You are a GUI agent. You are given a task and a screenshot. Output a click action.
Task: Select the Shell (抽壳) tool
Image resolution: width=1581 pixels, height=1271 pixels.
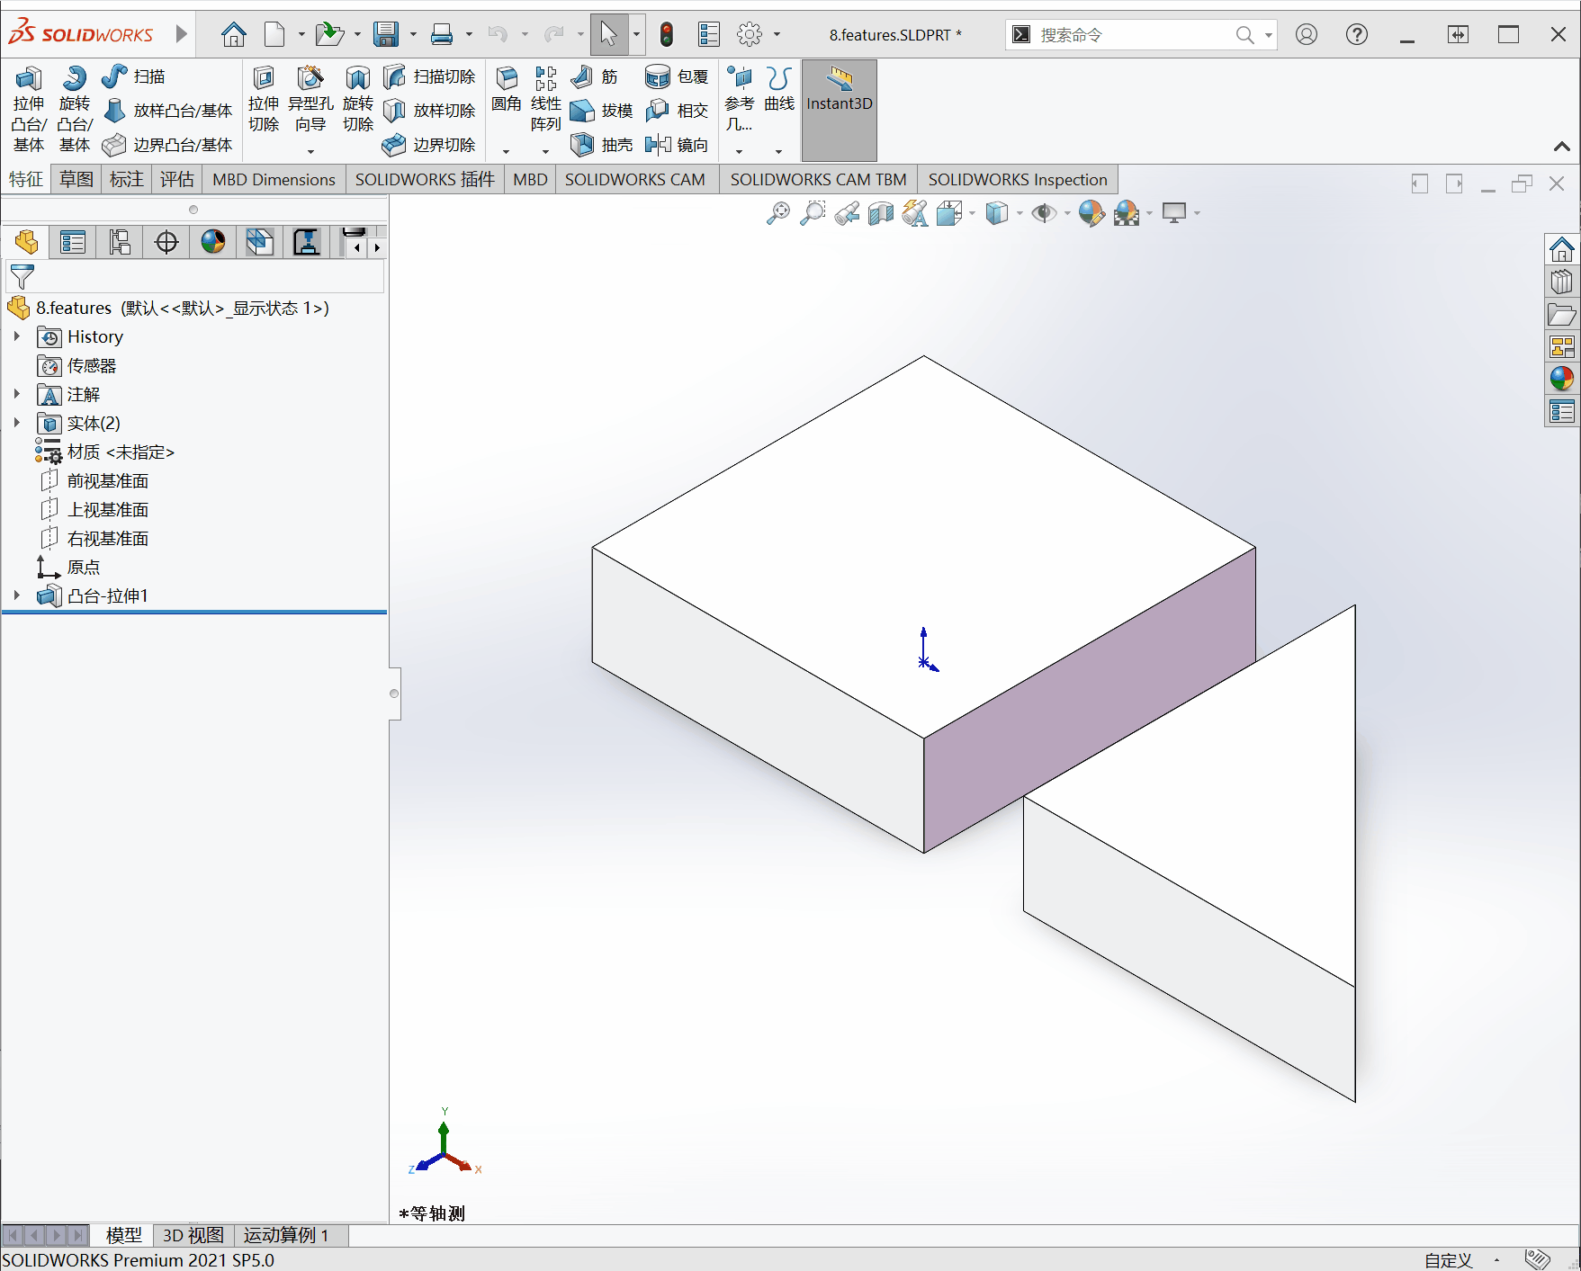pyautogui.click(x=602, y=145)
